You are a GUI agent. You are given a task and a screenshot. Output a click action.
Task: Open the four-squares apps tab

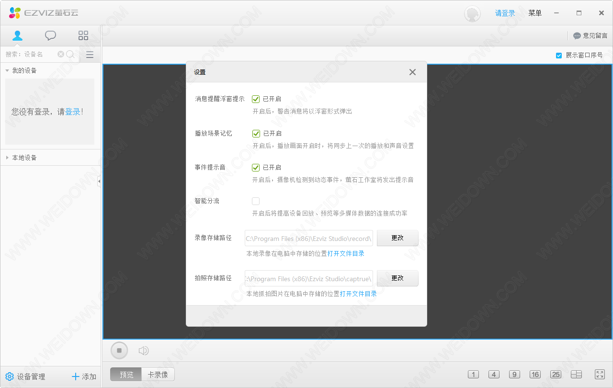coord(83,35)
